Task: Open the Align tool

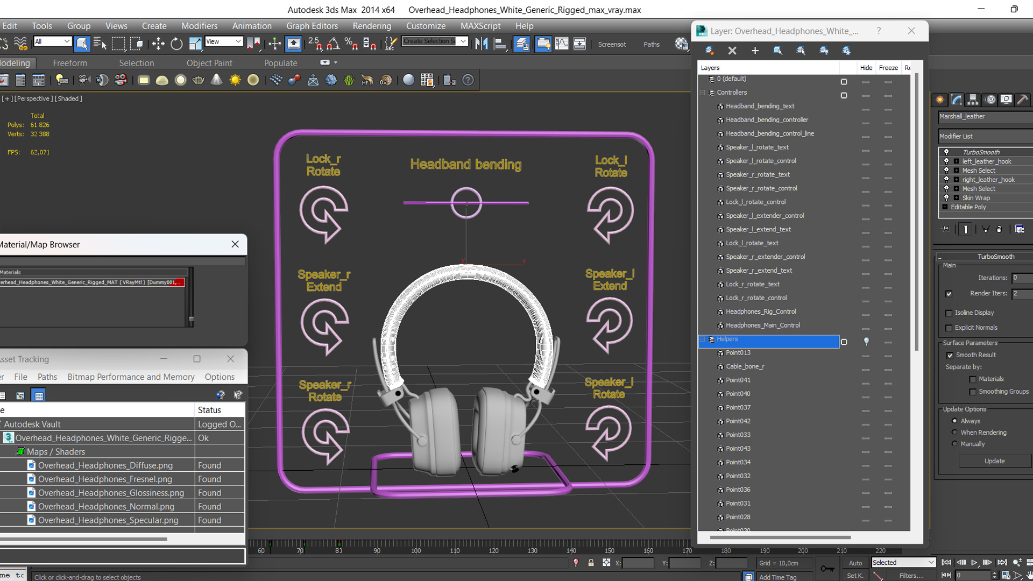Action: click(500, 44)
